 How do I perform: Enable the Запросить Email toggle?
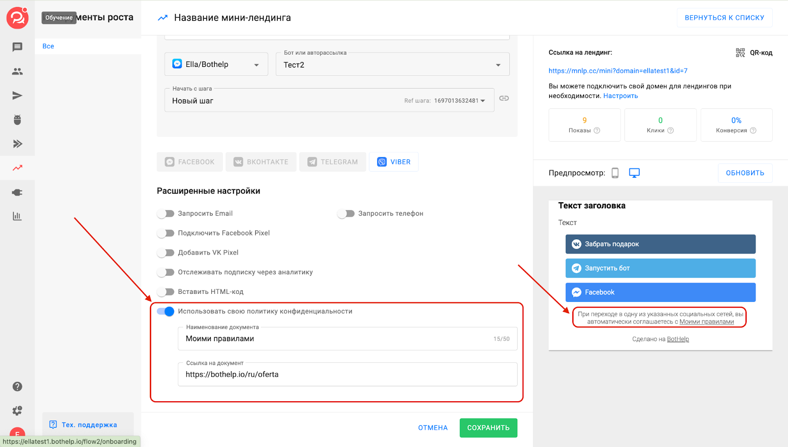166,214
